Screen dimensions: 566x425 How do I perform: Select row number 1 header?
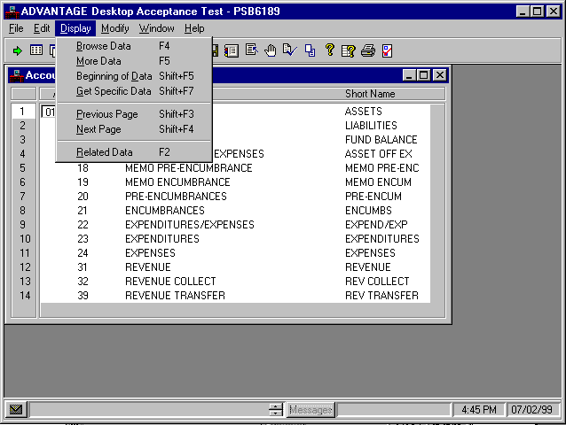click(x=23, y=112)
